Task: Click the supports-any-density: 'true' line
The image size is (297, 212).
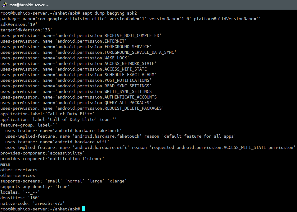Action: pyautogui.click(x=35, y=187)
